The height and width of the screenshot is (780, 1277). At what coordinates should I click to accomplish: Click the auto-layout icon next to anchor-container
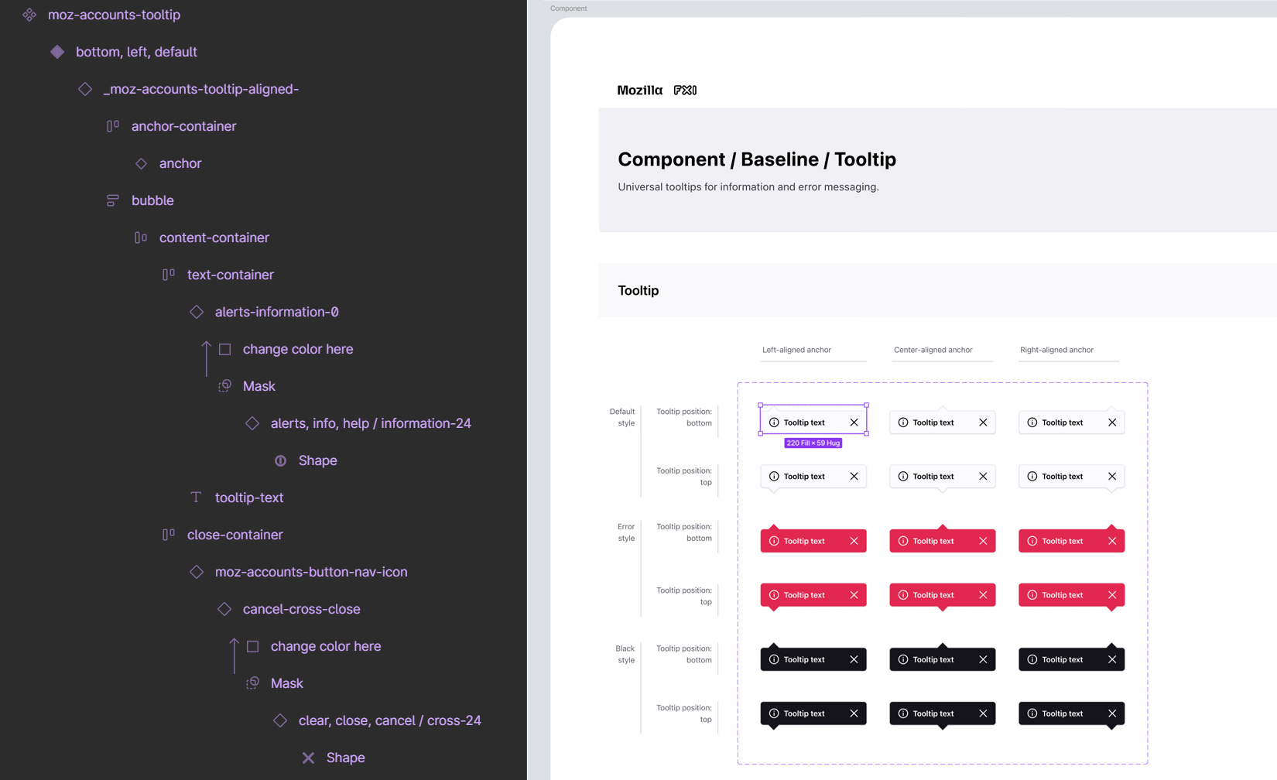(113, 126)
